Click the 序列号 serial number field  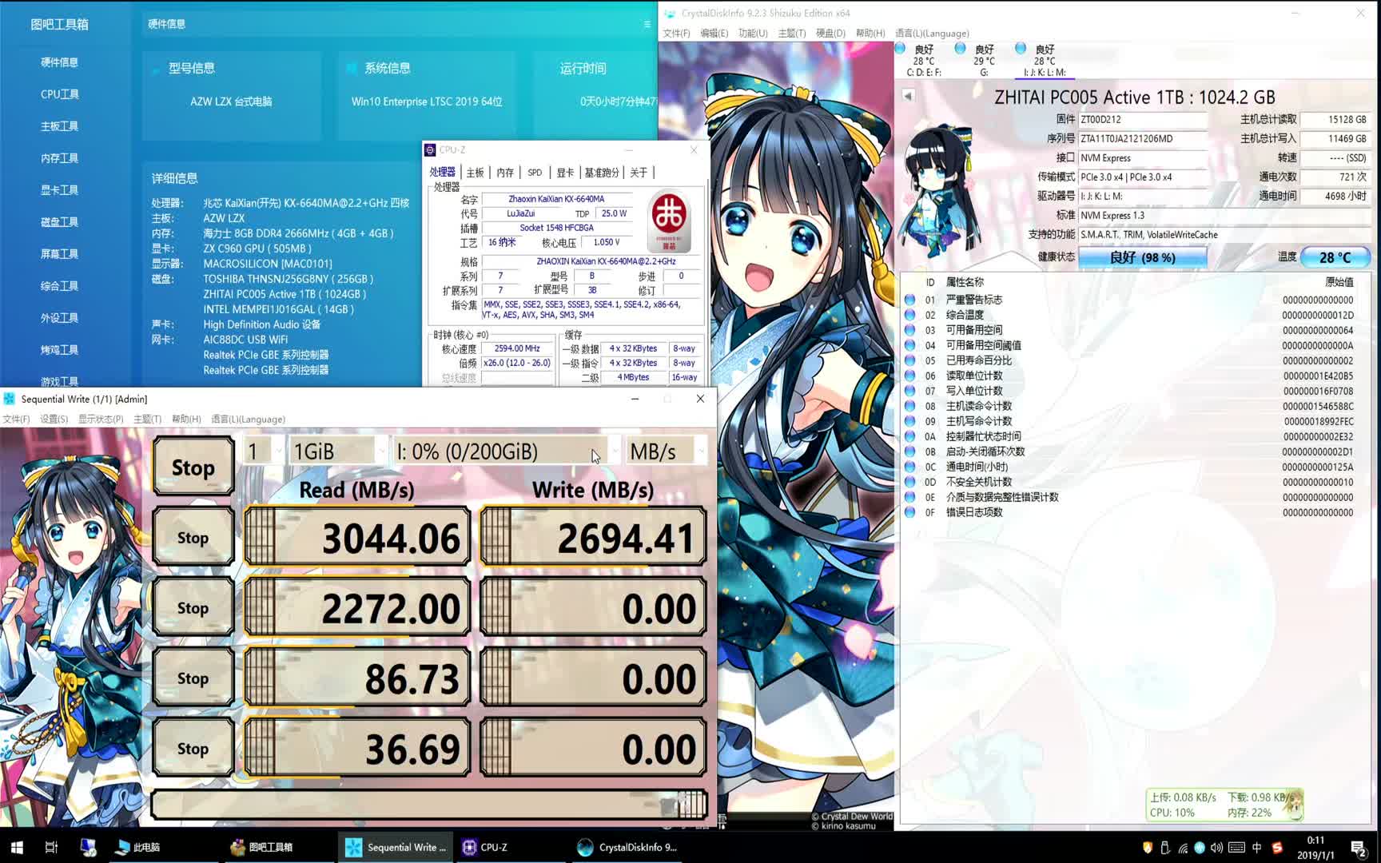1143,139
